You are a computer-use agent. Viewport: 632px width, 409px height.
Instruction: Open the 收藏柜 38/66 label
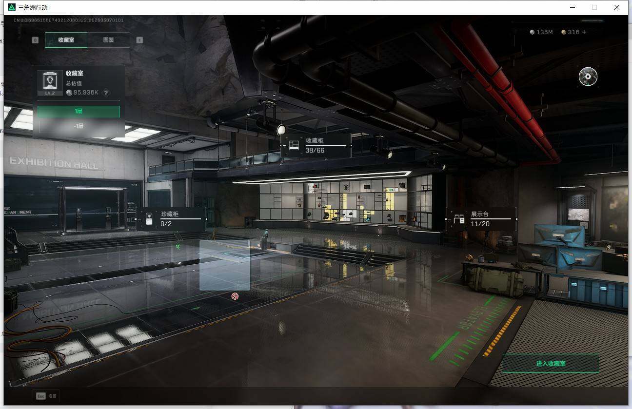316,145
